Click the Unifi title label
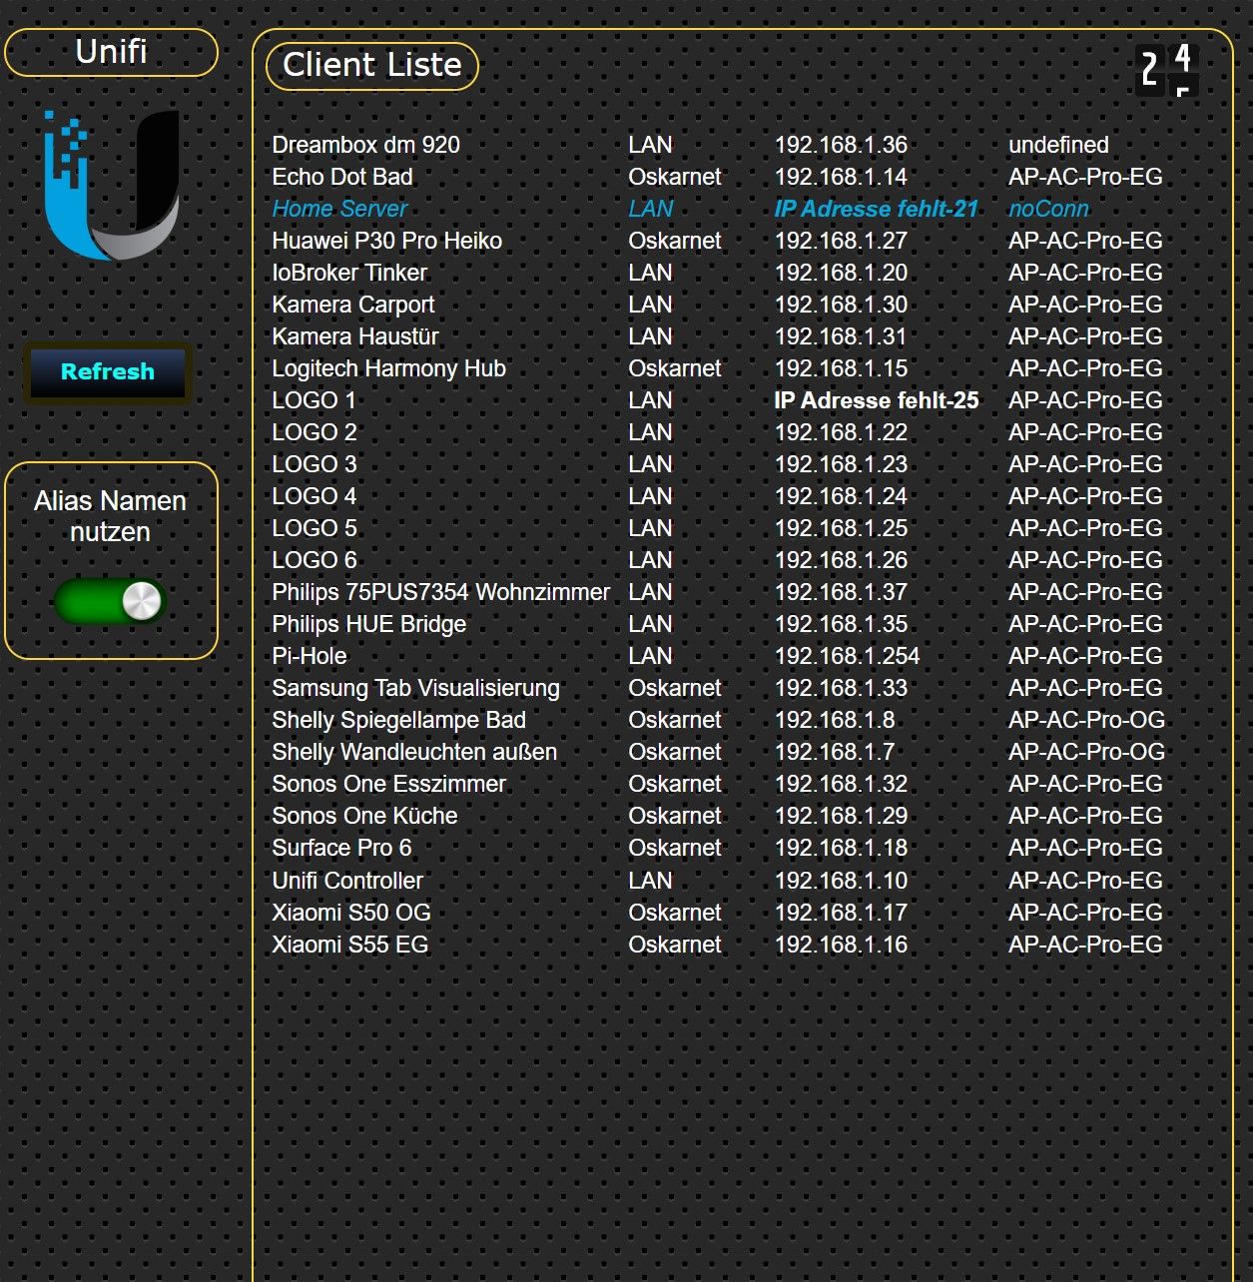The height and width of the screenshot is (1282, 1253). pyautogui.click(x=111, y=52)
